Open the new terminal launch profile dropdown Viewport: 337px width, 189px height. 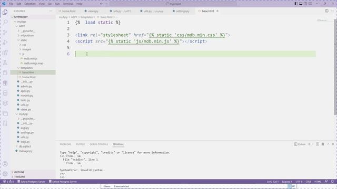coord(312,144)
